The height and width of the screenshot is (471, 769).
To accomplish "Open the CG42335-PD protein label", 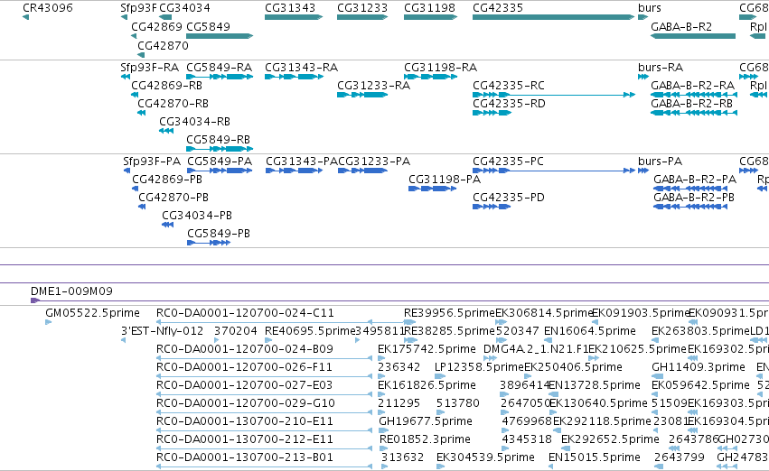I will 509,198.
